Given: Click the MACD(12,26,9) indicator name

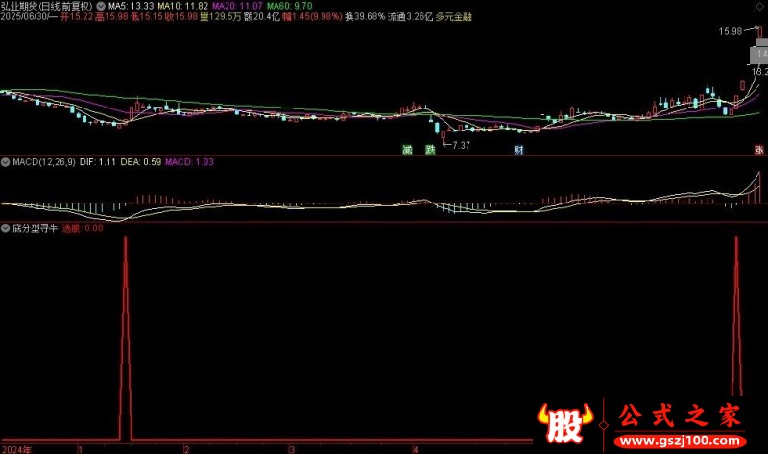Looking at the screenshot, I should click(x=44, y=162).
